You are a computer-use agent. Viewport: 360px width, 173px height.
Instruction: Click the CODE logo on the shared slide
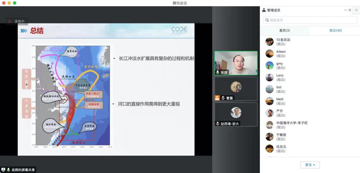179,30
